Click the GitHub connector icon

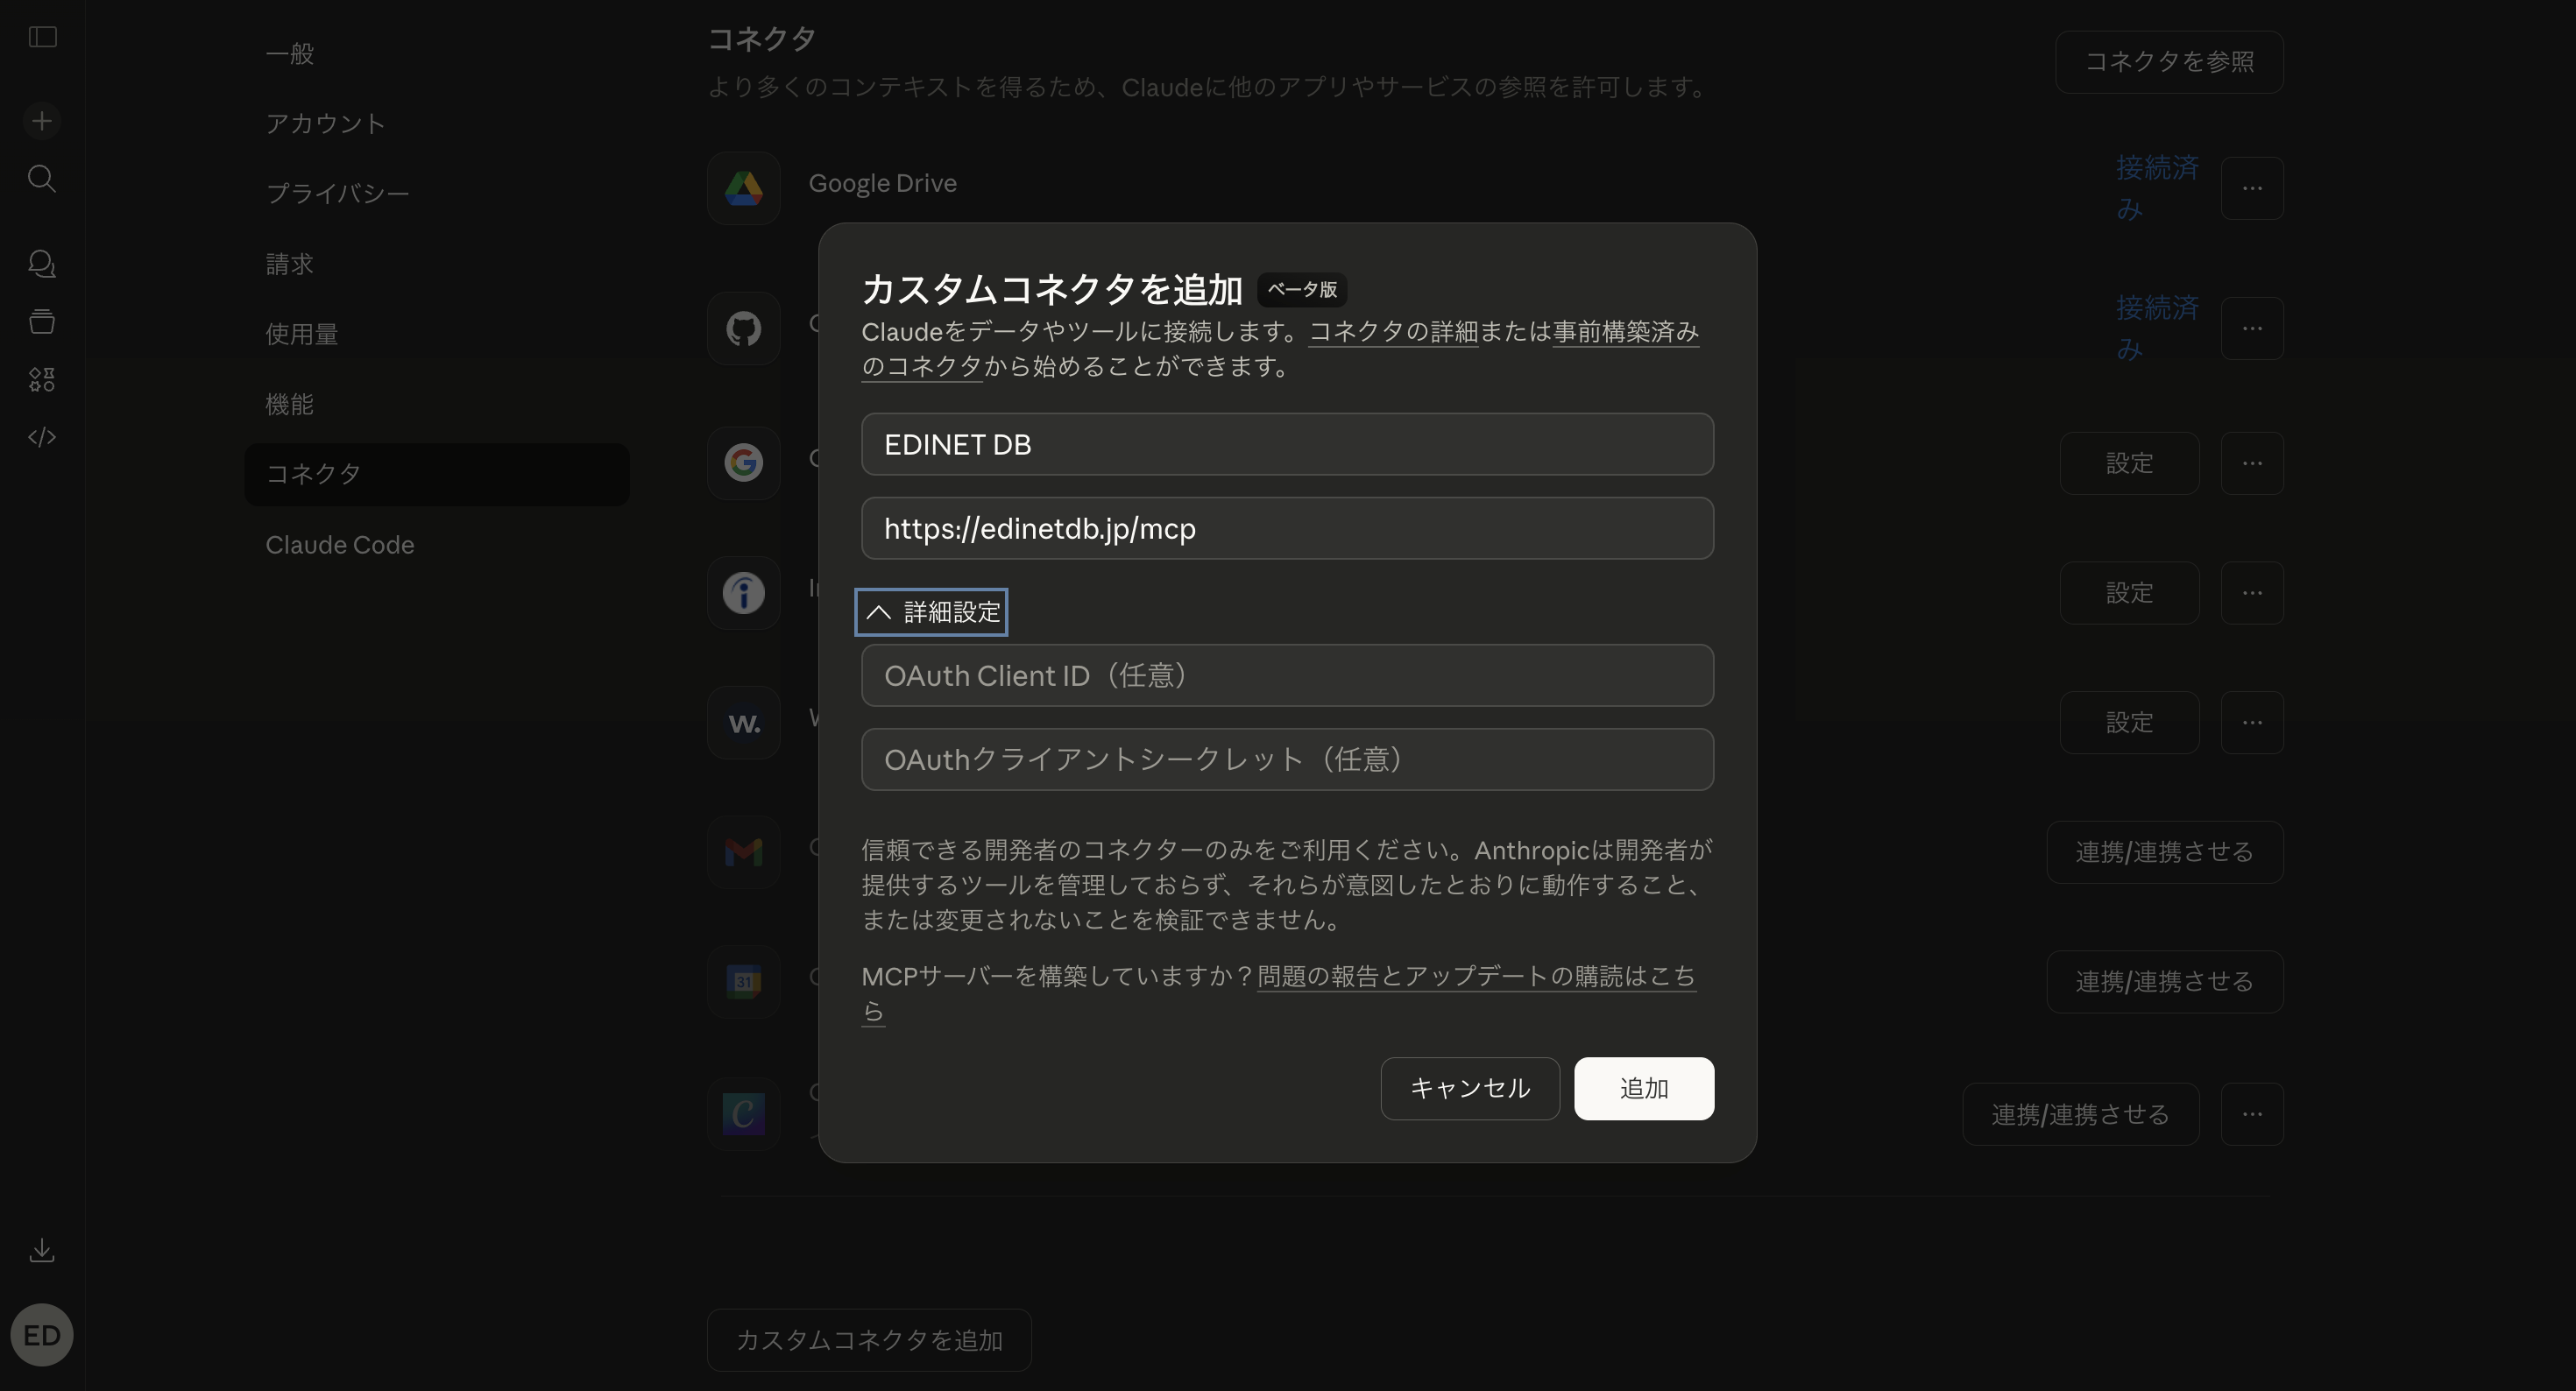pos(743,328)
